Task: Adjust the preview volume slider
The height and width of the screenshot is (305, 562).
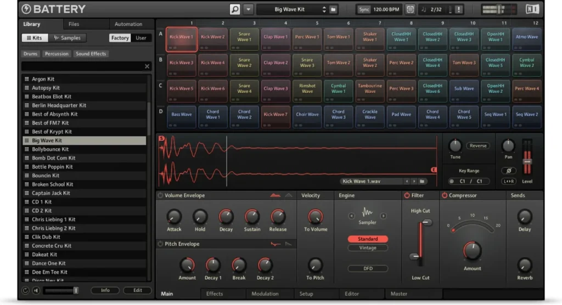Action: point(61,290)
